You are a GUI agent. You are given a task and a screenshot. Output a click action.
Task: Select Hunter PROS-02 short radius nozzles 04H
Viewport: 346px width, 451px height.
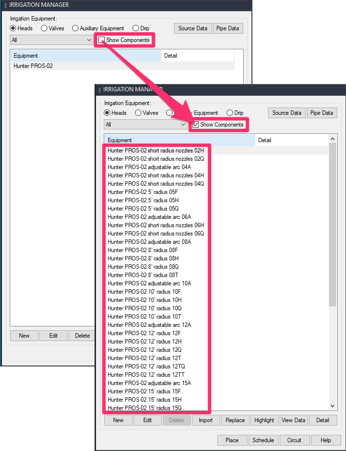pyautogui.click(x=156, y=175)
